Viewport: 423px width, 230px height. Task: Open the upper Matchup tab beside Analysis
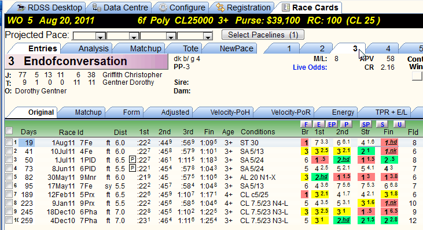click(x=139, y=48)
